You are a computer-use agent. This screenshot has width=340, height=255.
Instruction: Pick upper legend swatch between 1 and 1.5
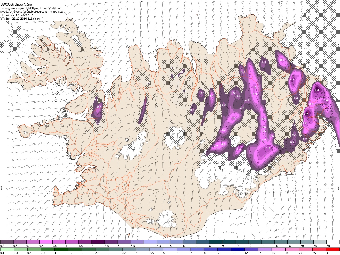coord(72,242)
